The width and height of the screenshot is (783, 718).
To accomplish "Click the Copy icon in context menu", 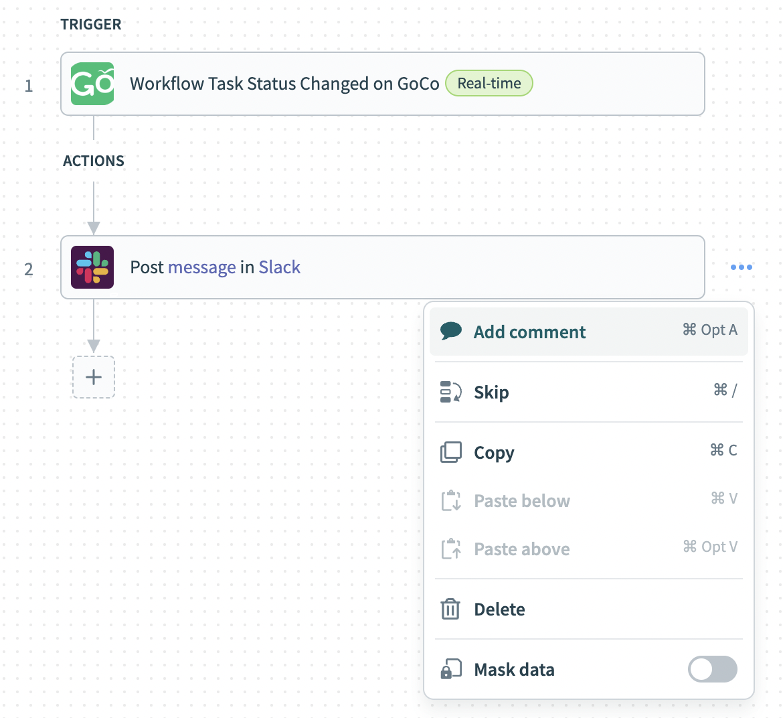I will 451,452.
